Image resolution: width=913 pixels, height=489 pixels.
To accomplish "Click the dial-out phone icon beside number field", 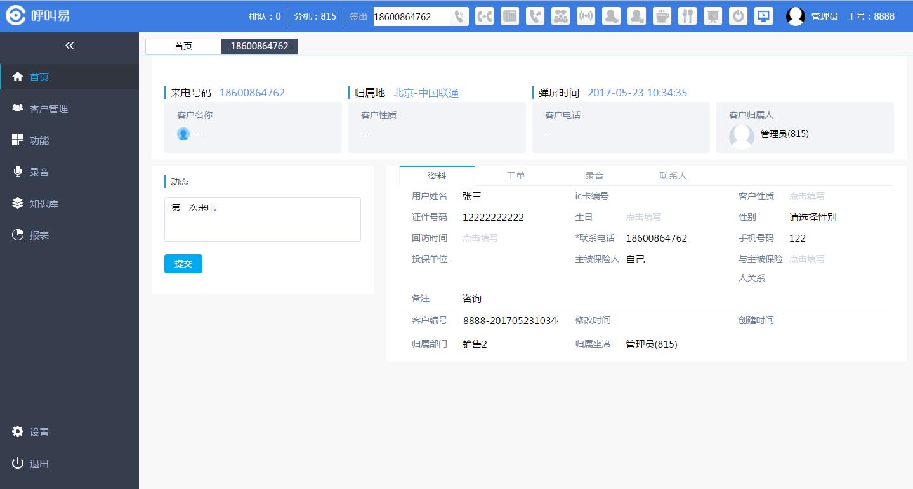I will coord(459,16).
